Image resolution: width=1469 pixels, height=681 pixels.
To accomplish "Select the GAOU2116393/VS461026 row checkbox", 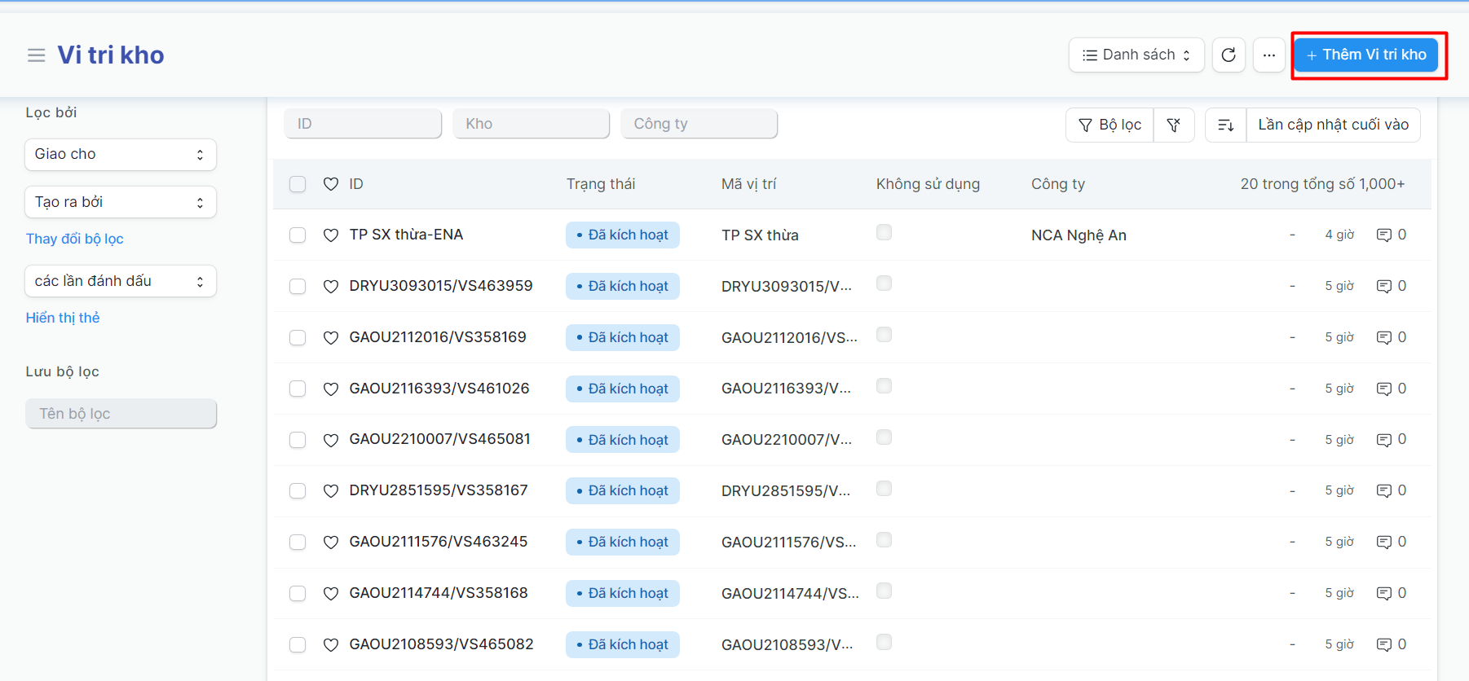I will 298,389.
